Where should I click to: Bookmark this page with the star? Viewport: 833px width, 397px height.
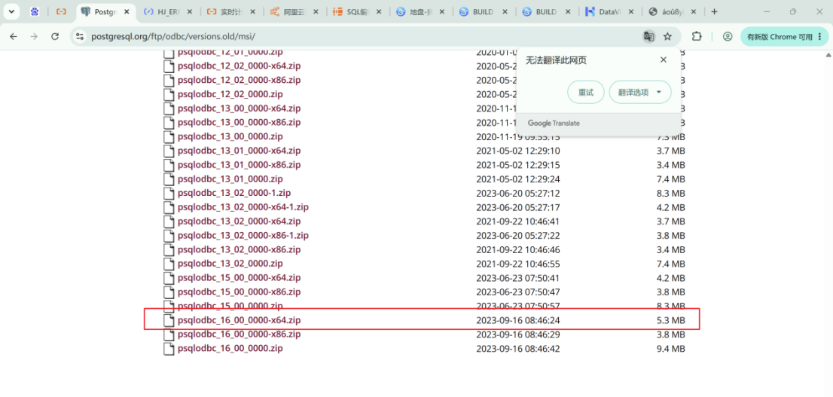pos(668,37)
